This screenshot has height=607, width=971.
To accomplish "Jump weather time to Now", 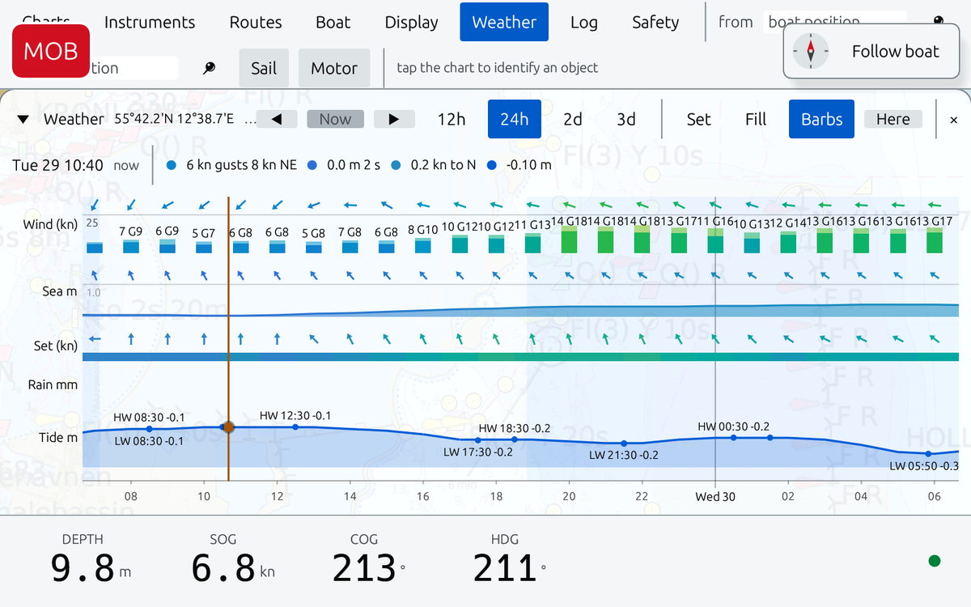I will (335, 120).
